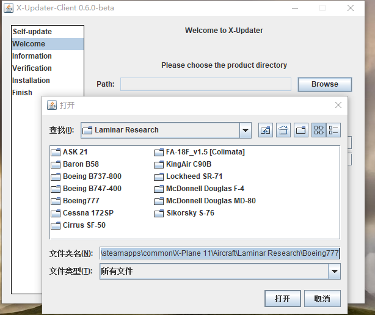Select Information step in sidebar

click(48, 56)
